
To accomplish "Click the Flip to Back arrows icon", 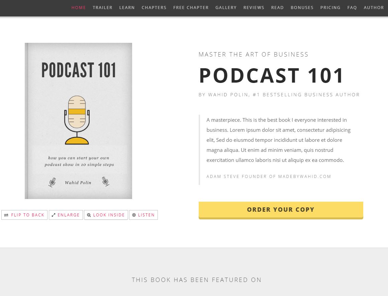I will [x=6, y=215].
